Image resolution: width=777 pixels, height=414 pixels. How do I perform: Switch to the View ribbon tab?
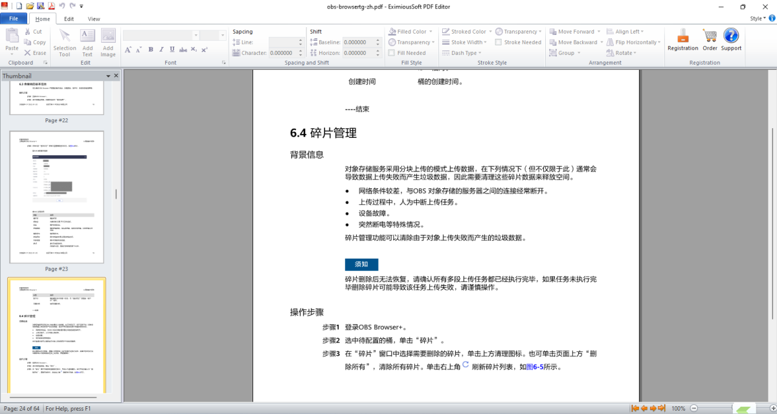[94, 19]
